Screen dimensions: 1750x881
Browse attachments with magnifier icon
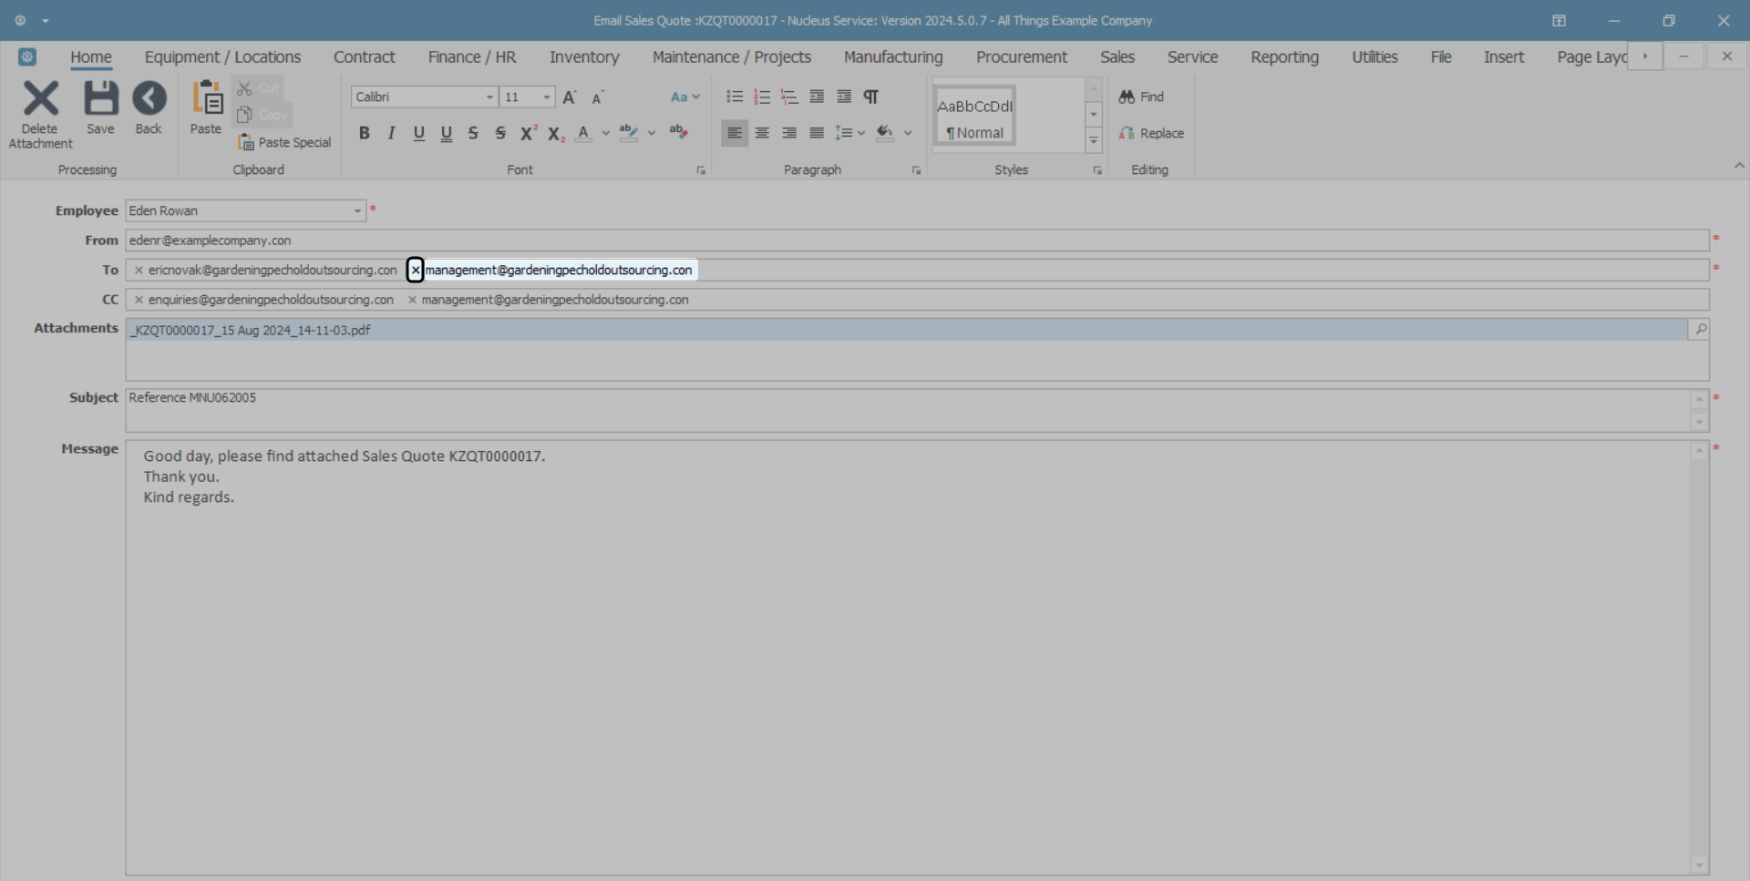pyautogui.click(x=1700, y=329)
